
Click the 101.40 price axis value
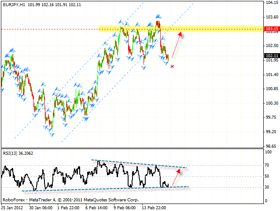click(x=272, y=75)
